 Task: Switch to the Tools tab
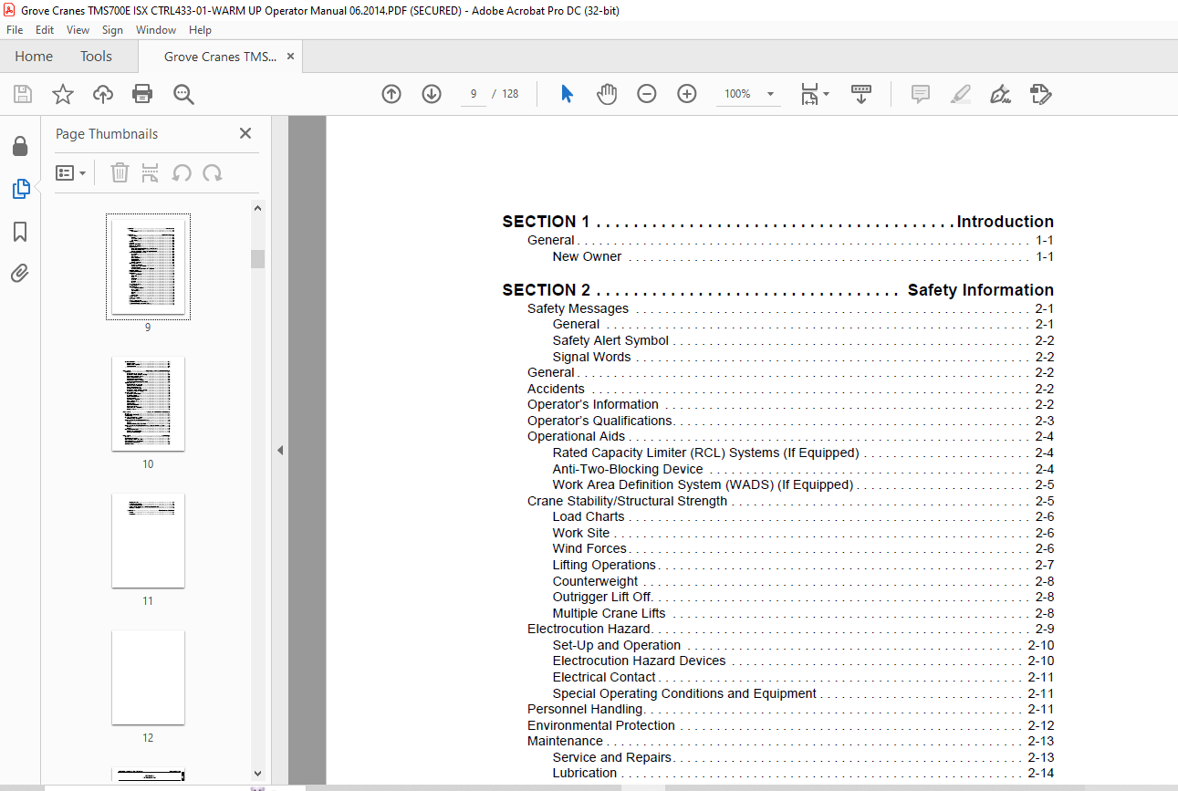coord(96,57)
